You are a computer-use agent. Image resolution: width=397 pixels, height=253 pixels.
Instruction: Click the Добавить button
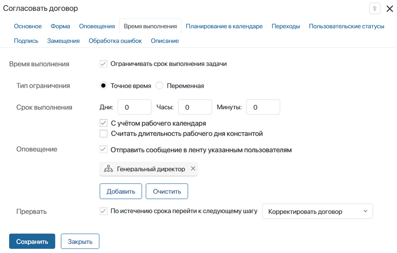coord(121,191)
